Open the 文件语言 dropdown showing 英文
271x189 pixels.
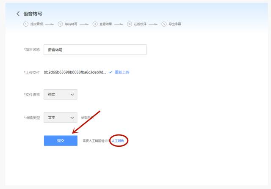[x=61, y=94]
